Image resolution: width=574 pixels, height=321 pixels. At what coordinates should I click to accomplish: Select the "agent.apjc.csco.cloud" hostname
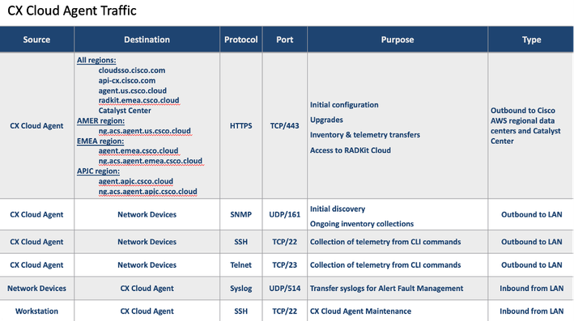135,181
